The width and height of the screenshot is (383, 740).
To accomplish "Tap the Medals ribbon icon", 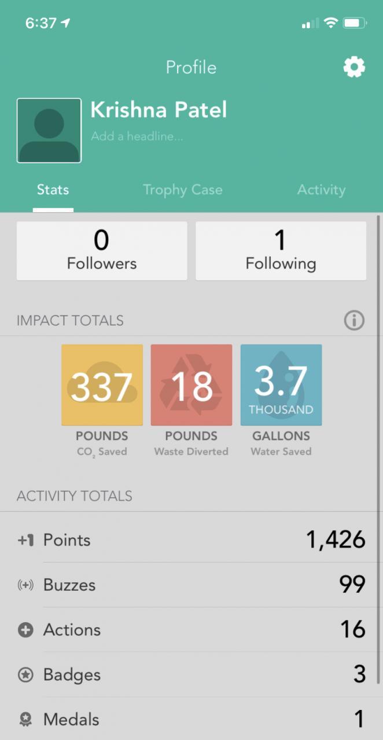I will pyautogui.click(x=25, y=720).
